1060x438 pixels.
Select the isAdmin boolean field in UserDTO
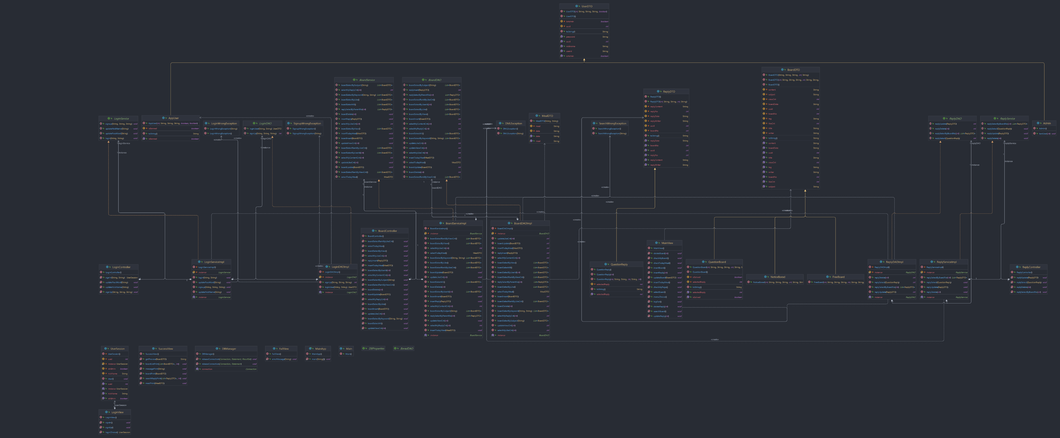coord(570,21)
